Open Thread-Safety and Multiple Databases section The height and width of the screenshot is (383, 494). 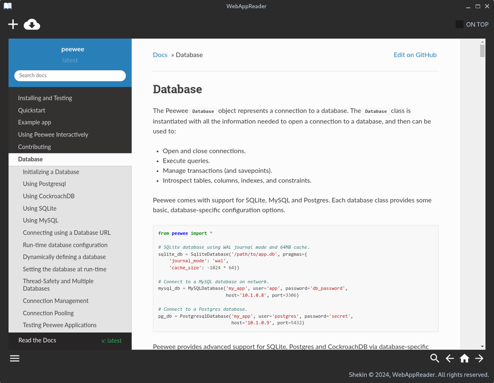coord(58,285)
